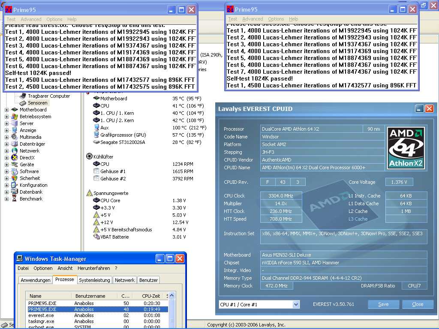Select the taskmgr.exe process row
The height and width of the screenshot is (329, 439).
click(x=97, y=321)
